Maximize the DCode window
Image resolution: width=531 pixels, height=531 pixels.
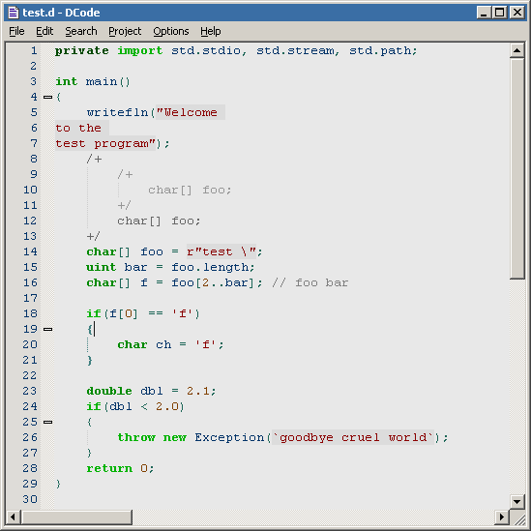499,13
